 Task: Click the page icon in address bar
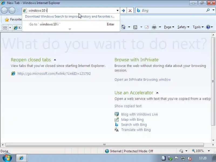click(x=25, y=11)
